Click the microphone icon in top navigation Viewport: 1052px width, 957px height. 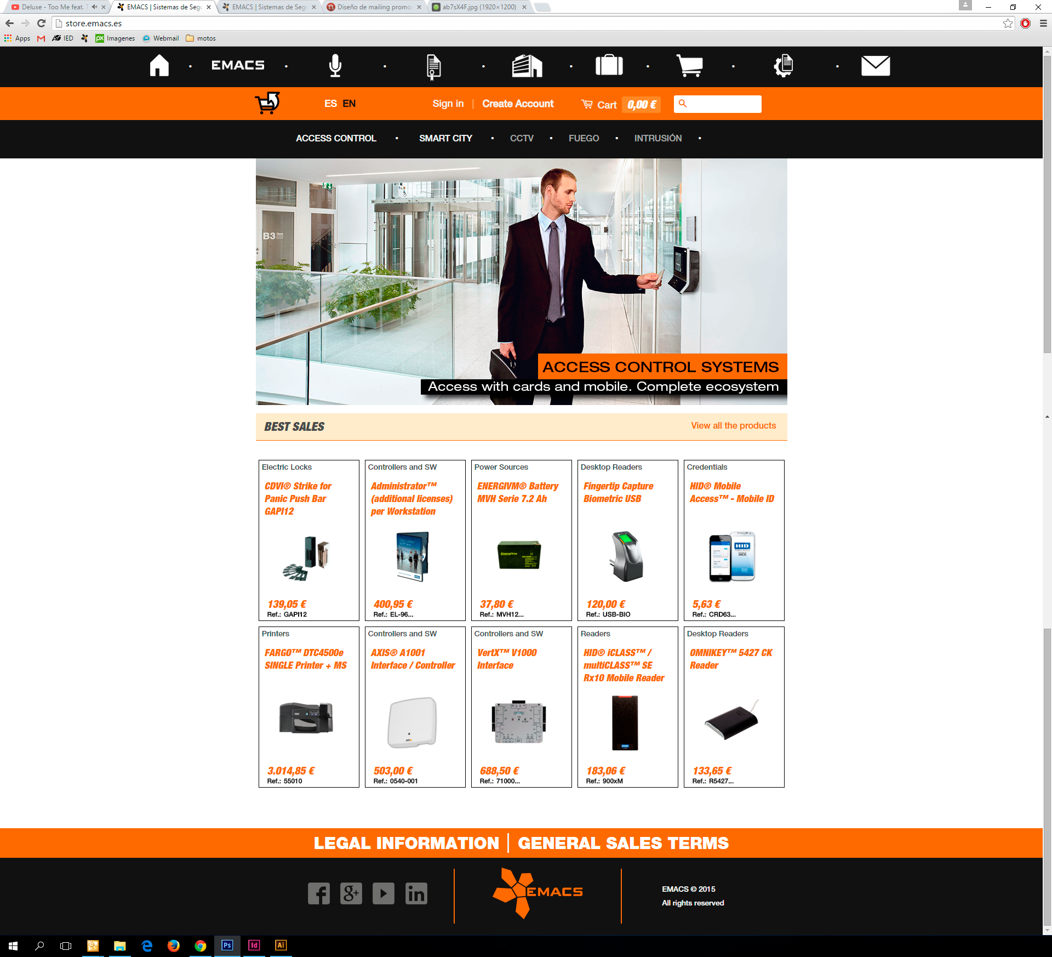pos(335,66)
